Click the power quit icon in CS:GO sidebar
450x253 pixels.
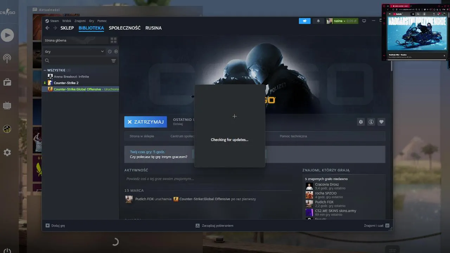coord(7,251)
